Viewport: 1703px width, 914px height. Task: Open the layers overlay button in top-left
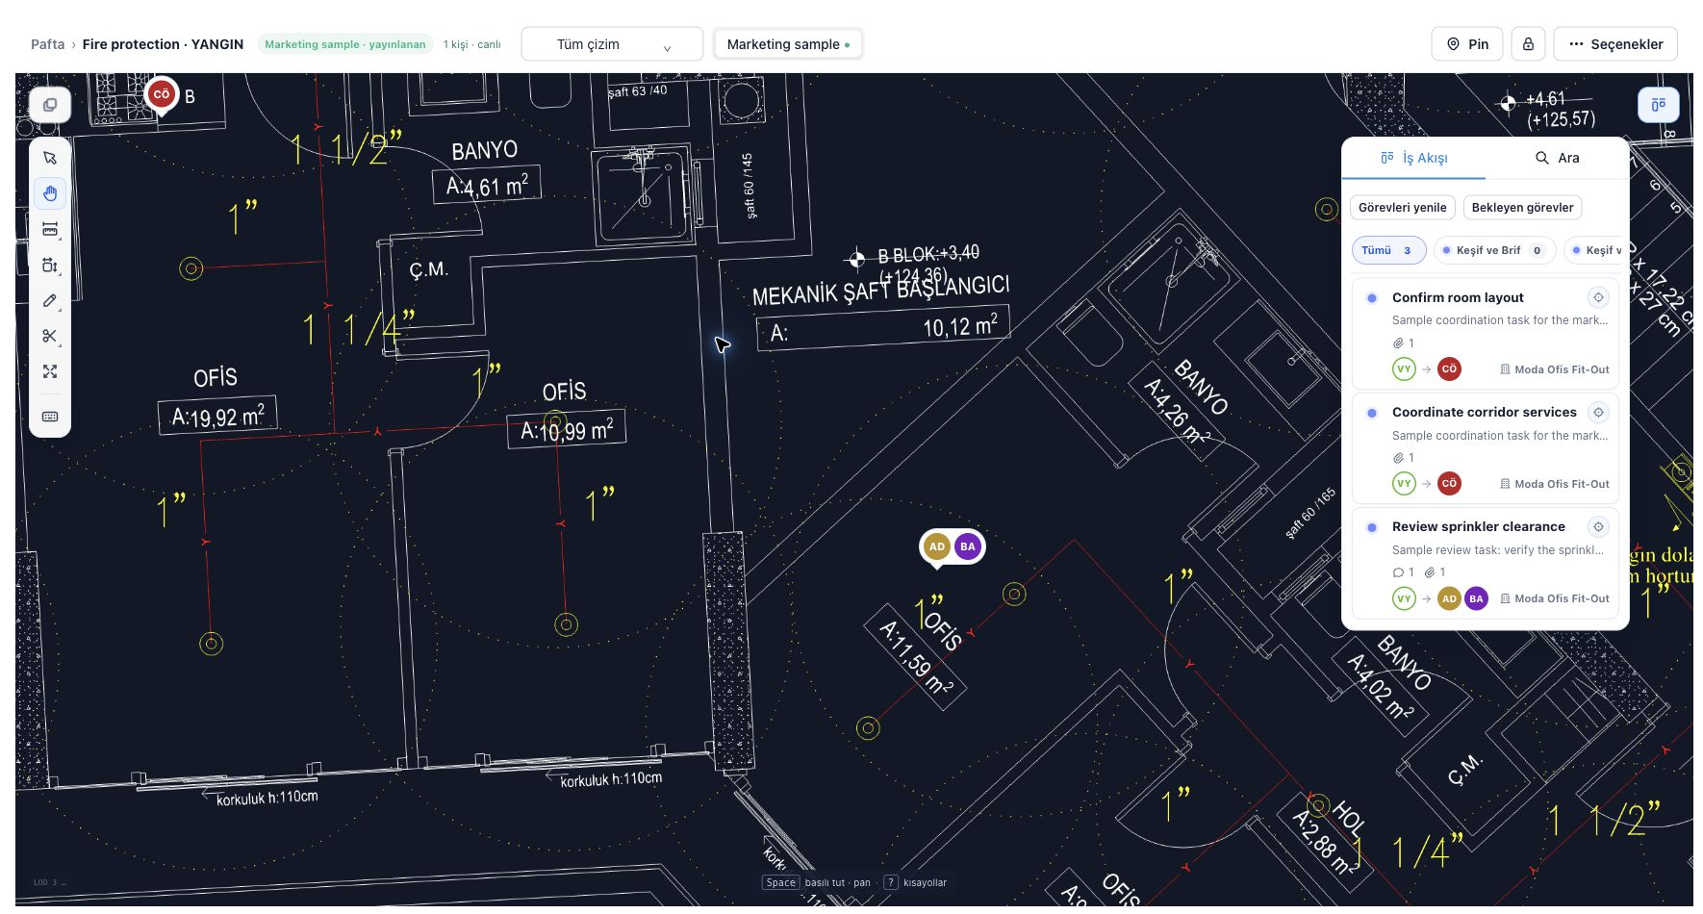pos(50,105)
